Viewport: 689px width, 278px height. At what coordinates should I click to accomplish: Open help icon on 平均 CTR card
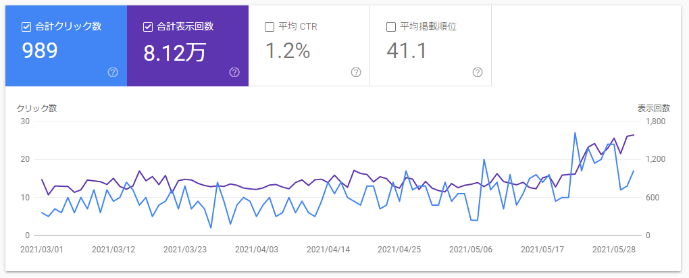[356, 72]
